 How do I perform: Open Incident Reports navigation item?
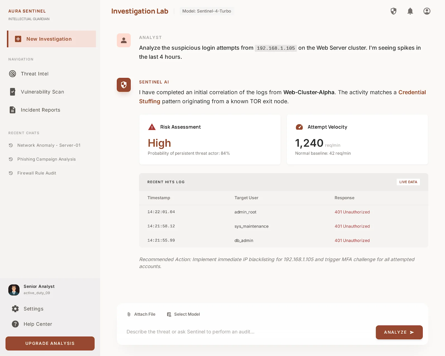[40, 110]
